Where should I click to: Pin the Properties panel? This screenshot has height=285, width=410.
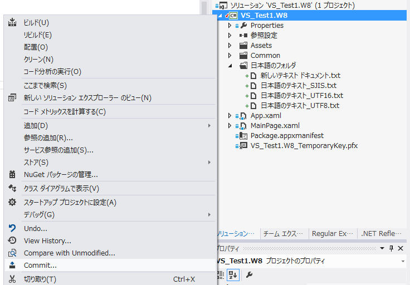click(392, 248)
